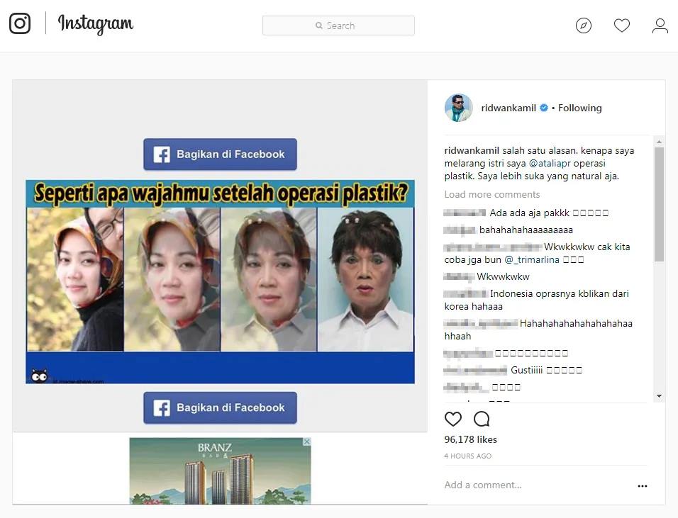Open the Explore compass icon
This screenshot has height=518, width=678.
tap(583, 26)
